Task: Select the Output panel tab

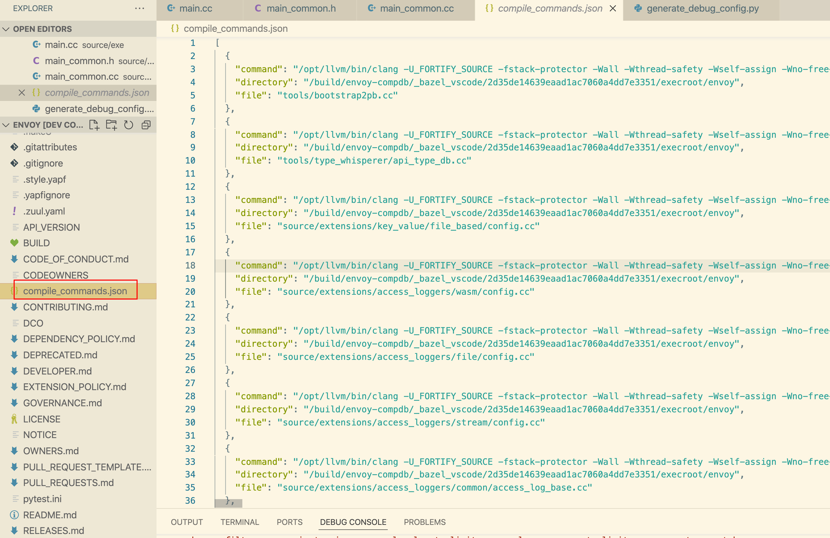Action: 187,522
